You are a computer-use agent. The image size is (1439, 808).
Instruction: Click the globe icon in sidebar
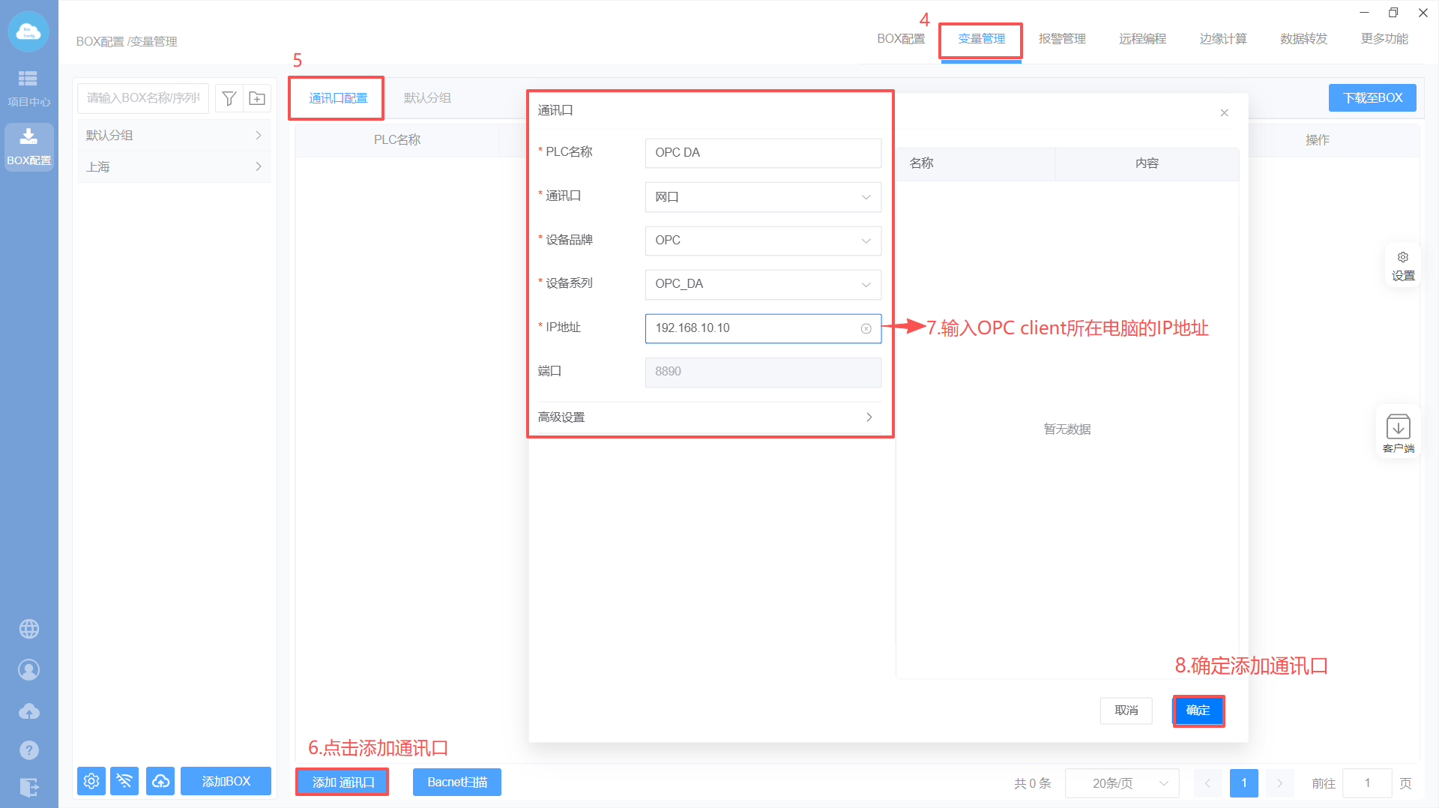(x=29, y=629)
